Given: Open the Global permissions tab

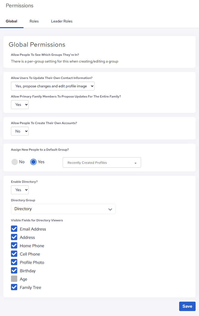Looking at the screenshot, I should 11,21.
